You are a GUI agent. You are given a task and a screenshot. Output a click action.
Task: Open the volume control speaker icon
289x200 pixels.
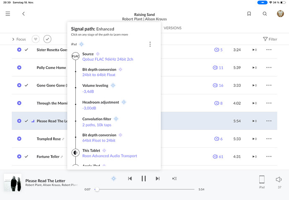[x=279, y=180]
